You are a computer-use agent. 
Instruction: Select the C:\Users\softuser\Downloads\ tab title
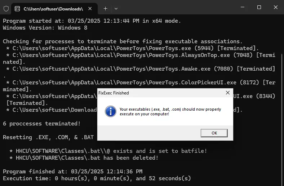[53, 9]
